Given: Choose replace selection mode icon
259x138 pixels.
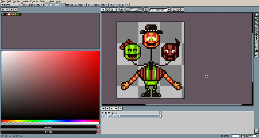Looking at the screenshot, I should pyautogui.click(x=103, y=9).
